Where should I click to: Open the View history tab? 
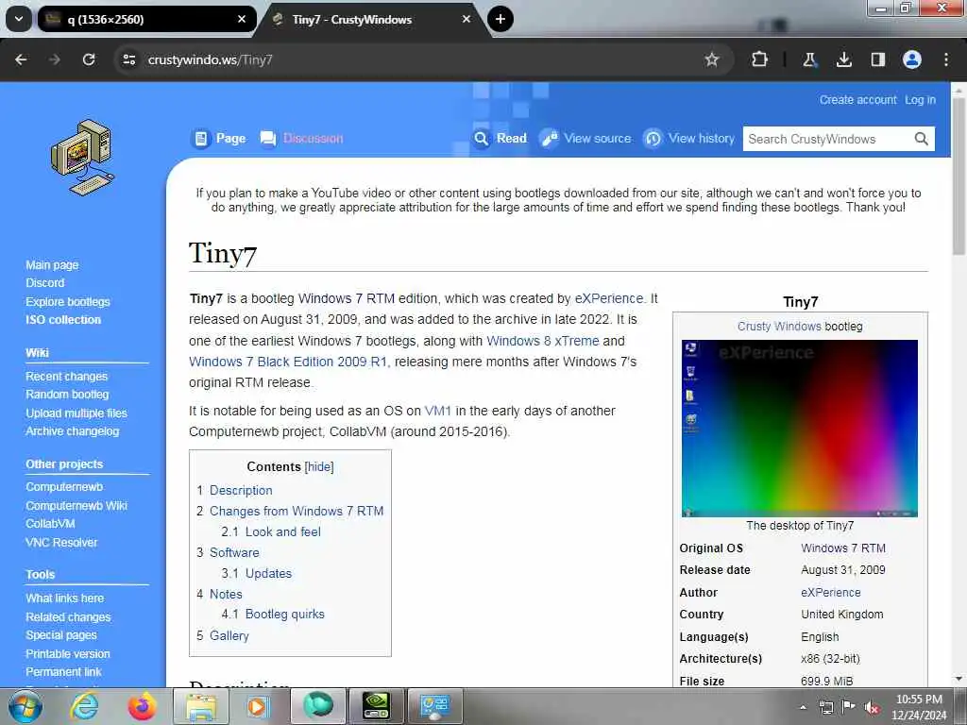pos(689,139)
